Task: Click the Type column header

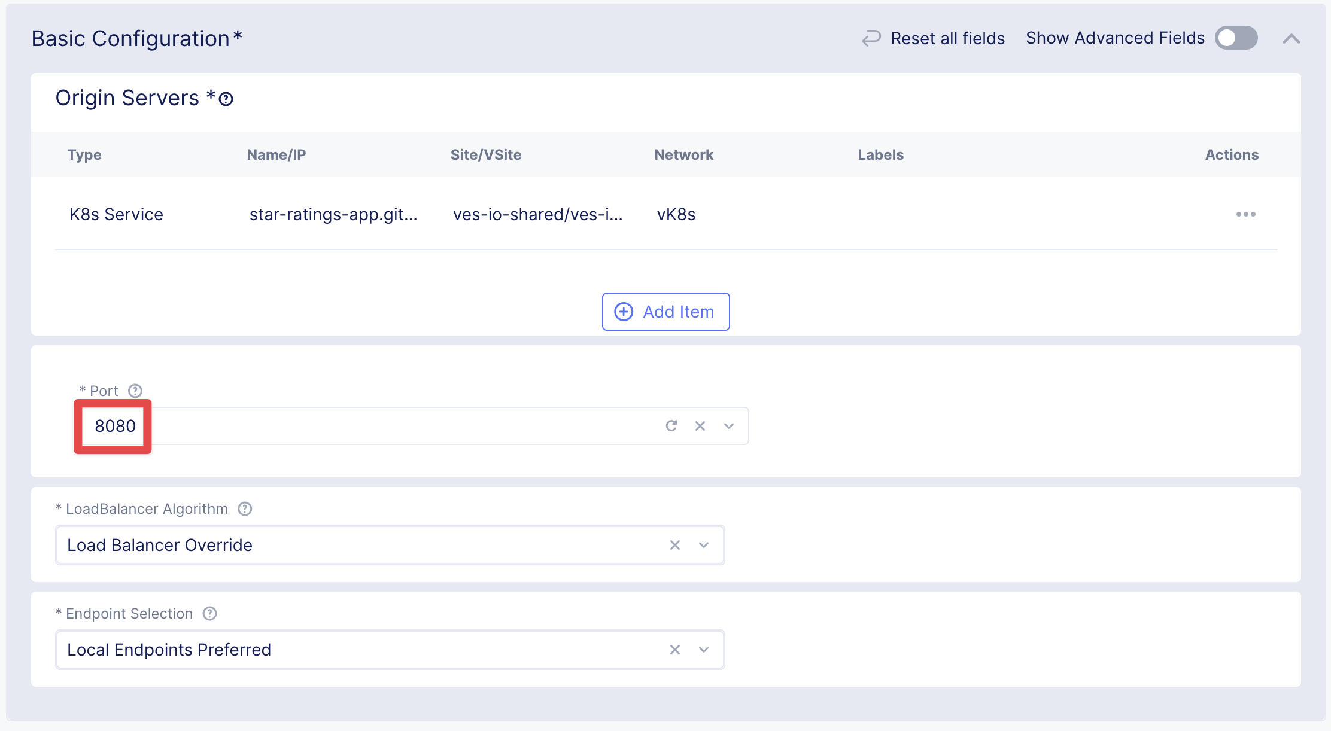Action: (84, 155)
